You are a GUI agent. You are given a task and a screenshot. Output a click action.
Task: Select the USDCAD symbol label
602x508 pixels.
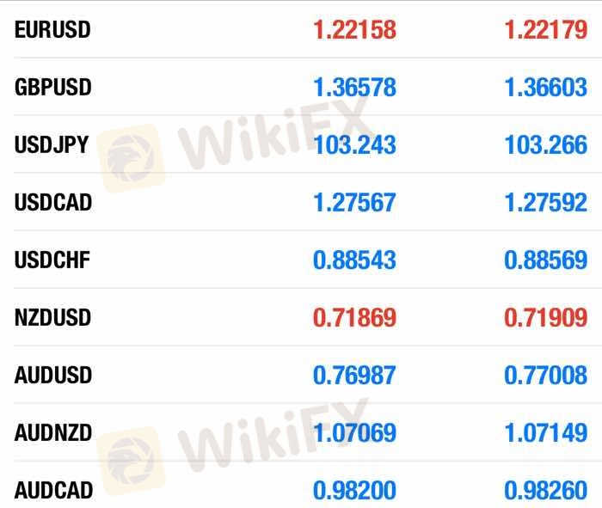coord(53,202)
